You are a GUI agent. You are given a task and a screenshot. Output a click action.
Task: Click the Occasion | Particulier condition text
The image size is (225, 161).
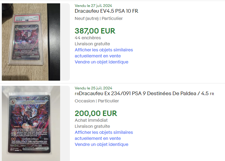97,101
